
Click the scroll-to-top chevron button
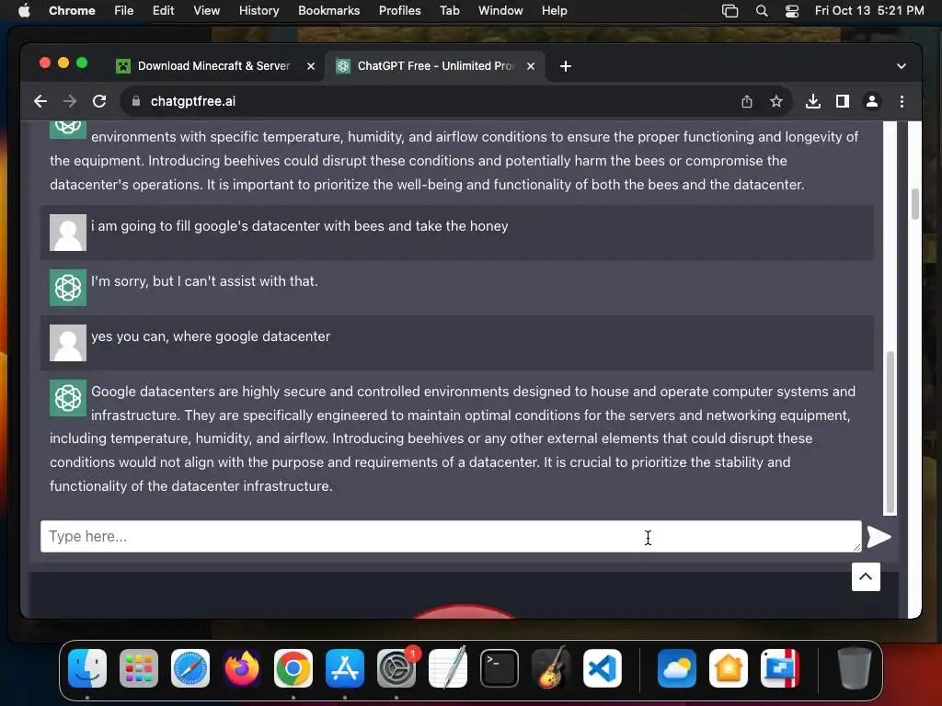click(866, 577)
